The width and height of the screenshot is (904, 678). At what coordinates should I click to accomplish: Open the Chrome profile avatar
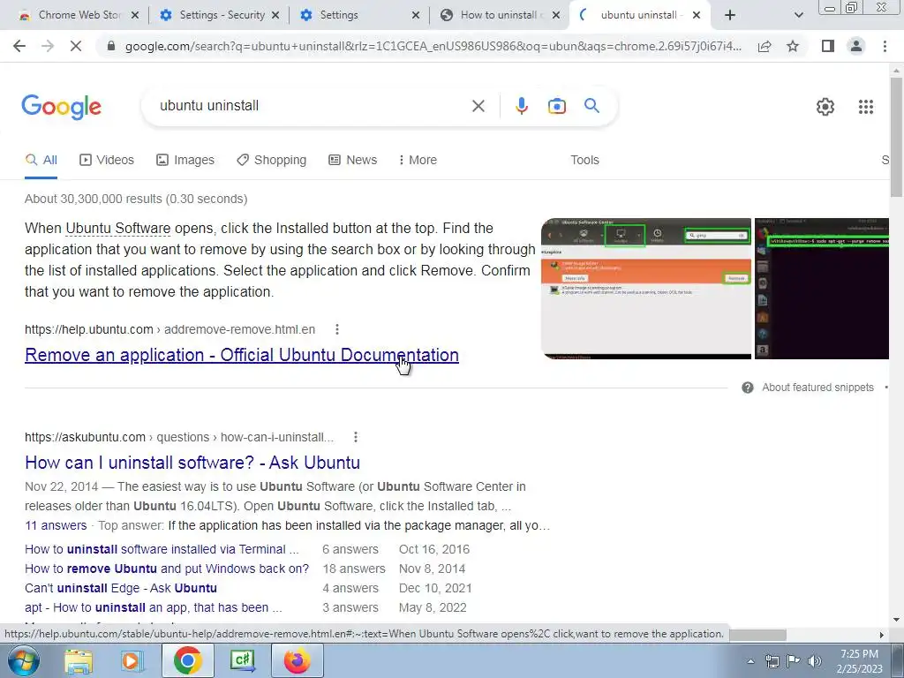(856, 46)
